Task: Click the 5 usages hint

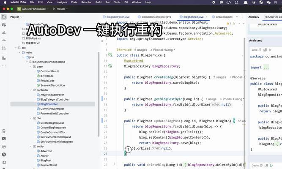Action: pyautogui.click(x=141, y=50)
